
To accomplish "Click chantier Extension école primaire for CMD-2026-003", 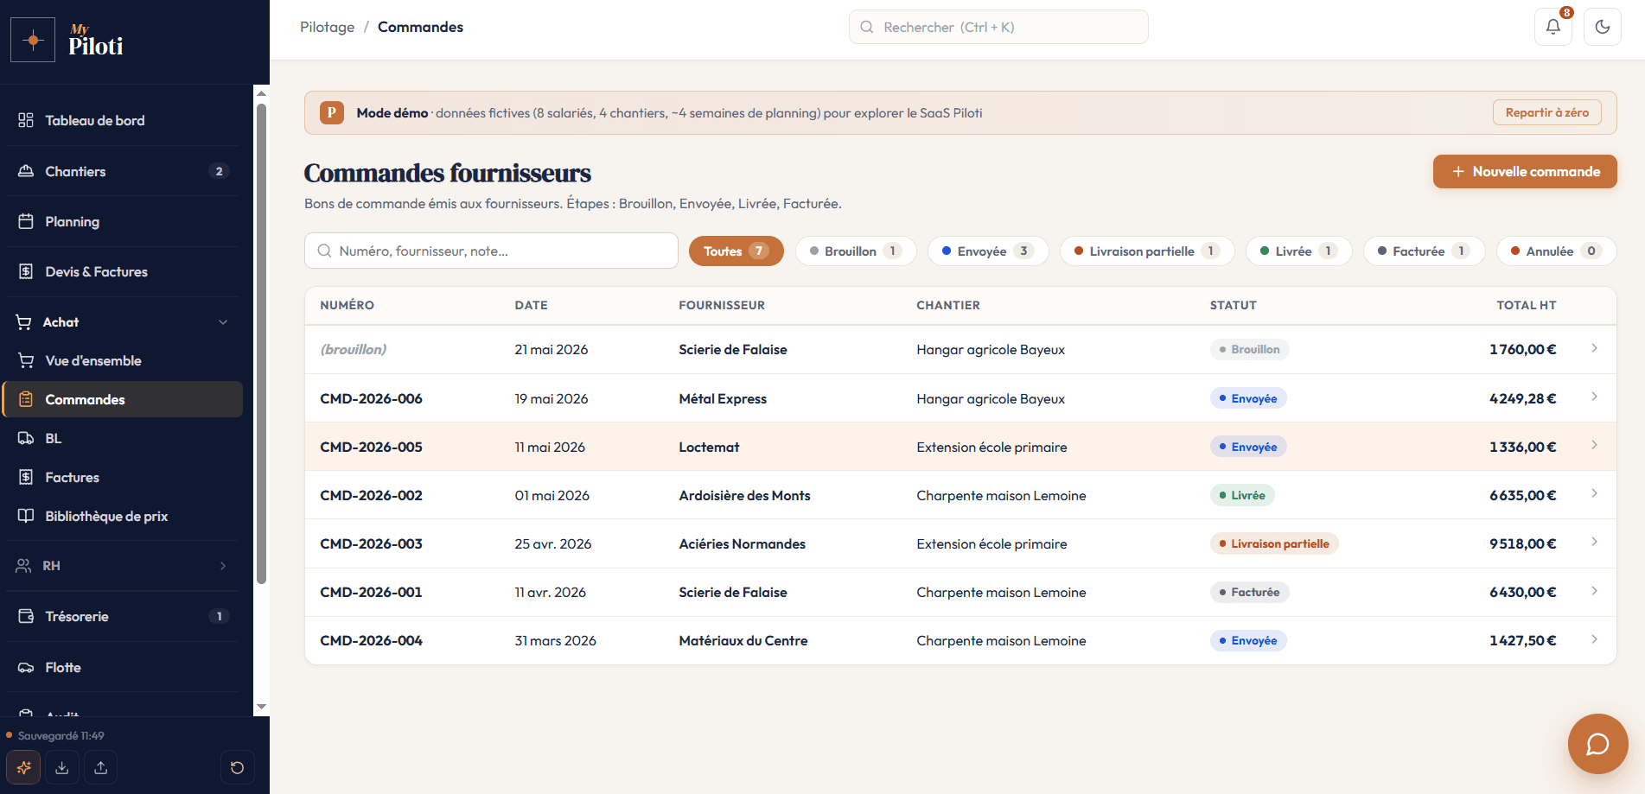I will tap(991, 543).
